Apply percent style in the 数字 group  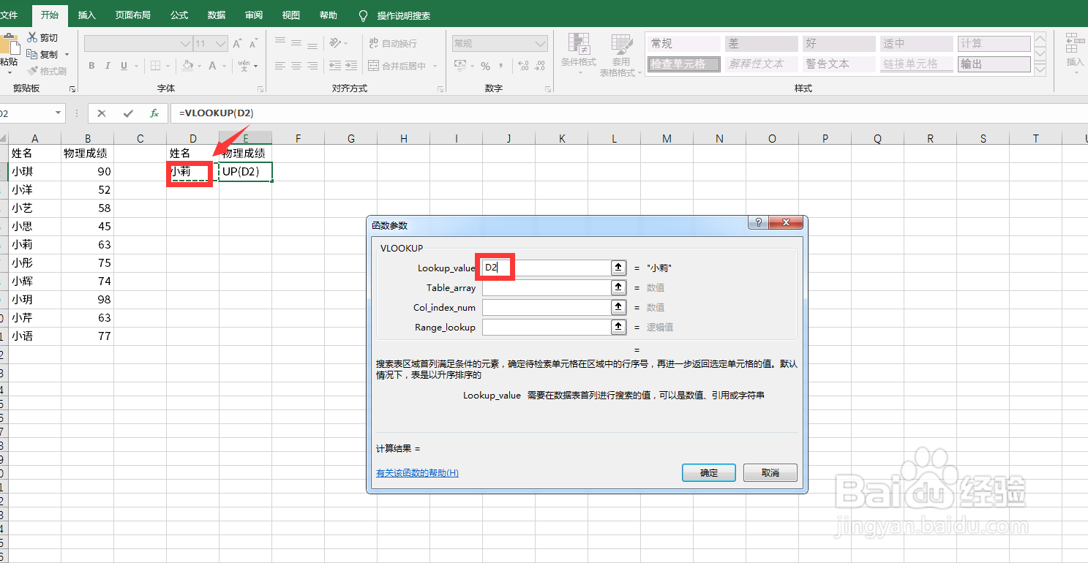pyautogui.click(x=487, y=65)
